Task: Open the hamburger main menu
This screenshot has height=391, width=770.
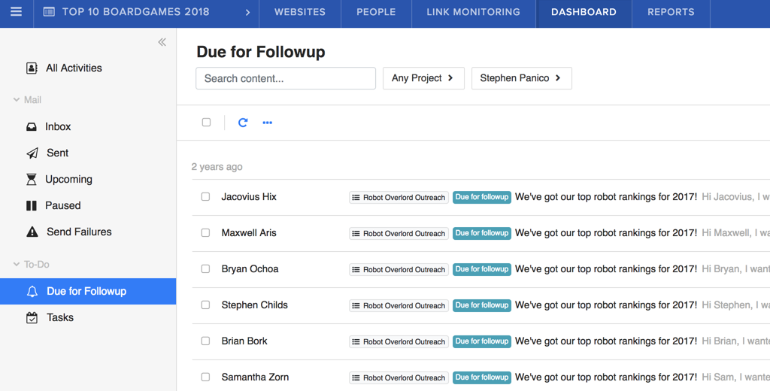Action: tap(16, 12)
